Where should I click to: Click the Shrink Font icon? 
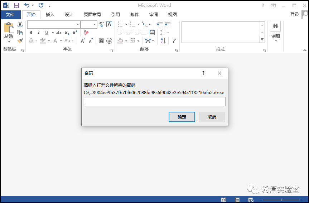pos(91,41)
